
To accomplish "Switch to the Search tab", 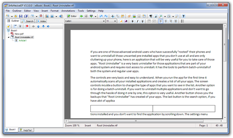I will click(x=28, y=21).
